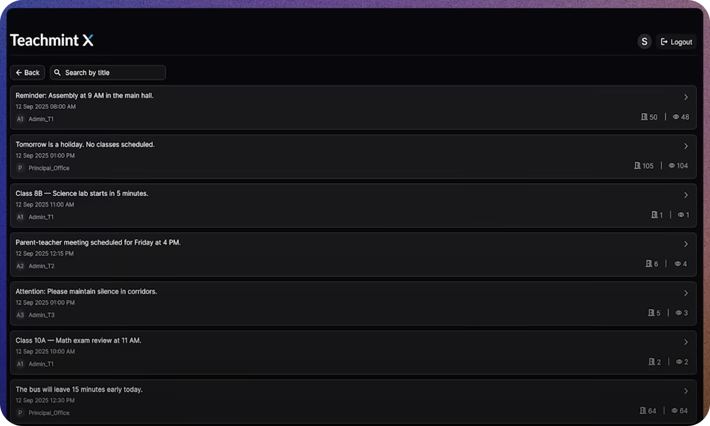The width and height of the screenshot is (710, 426).
Task: Click the P avatar on holiday announcement
Action: (x=20, y=168)
